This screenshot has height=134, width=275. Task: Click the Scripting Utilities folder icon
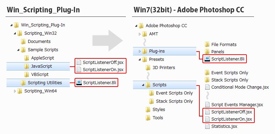point(23,83)
